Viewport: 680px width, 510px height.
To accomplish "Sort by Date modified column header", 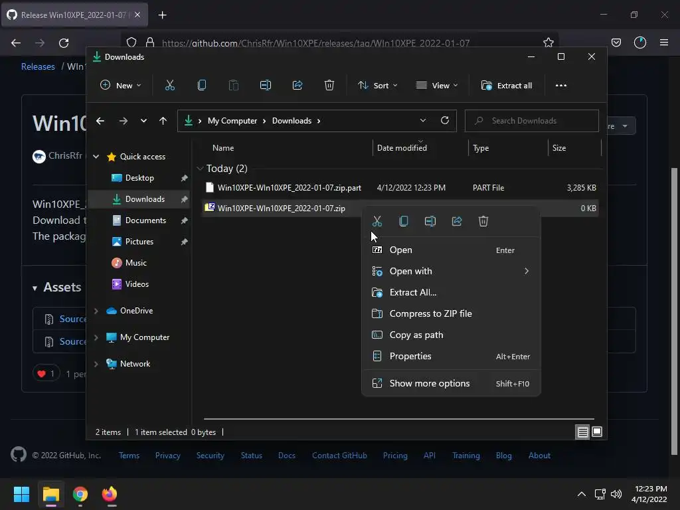I will click(402, 148).
